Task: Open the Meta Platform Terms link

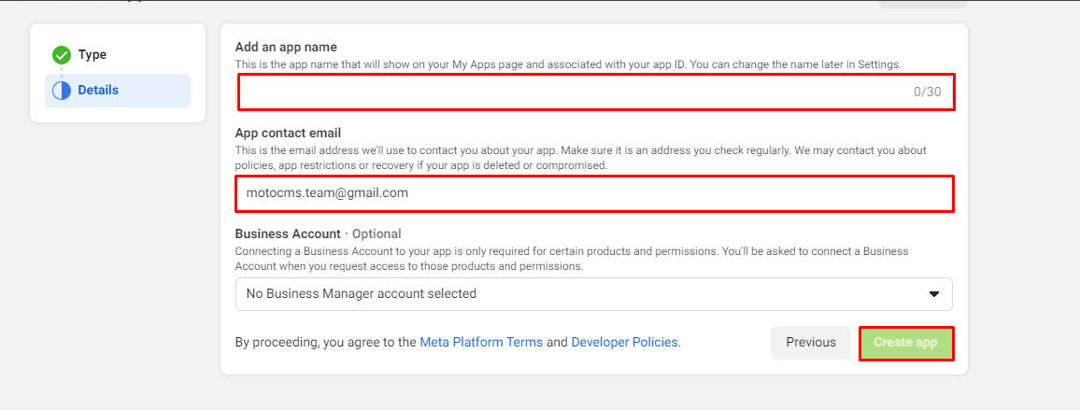Action: (481, 342)
